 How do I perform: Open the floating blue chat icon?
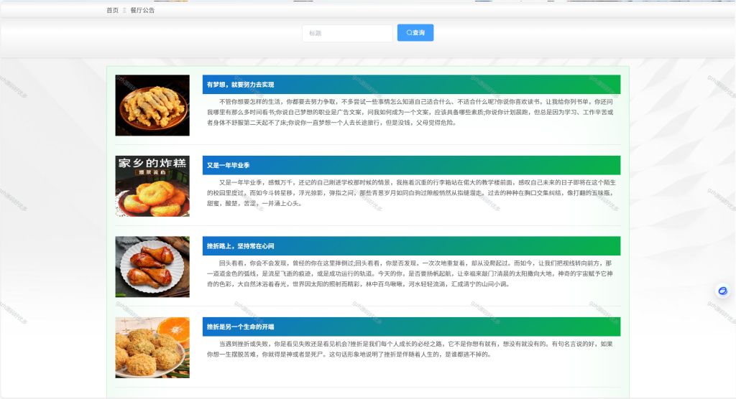coord(723,291)
